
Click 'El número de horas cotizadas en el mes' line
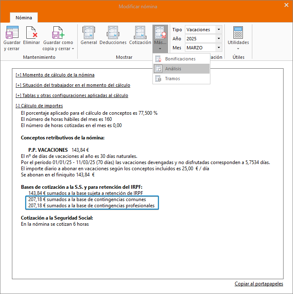pos(72,125)
